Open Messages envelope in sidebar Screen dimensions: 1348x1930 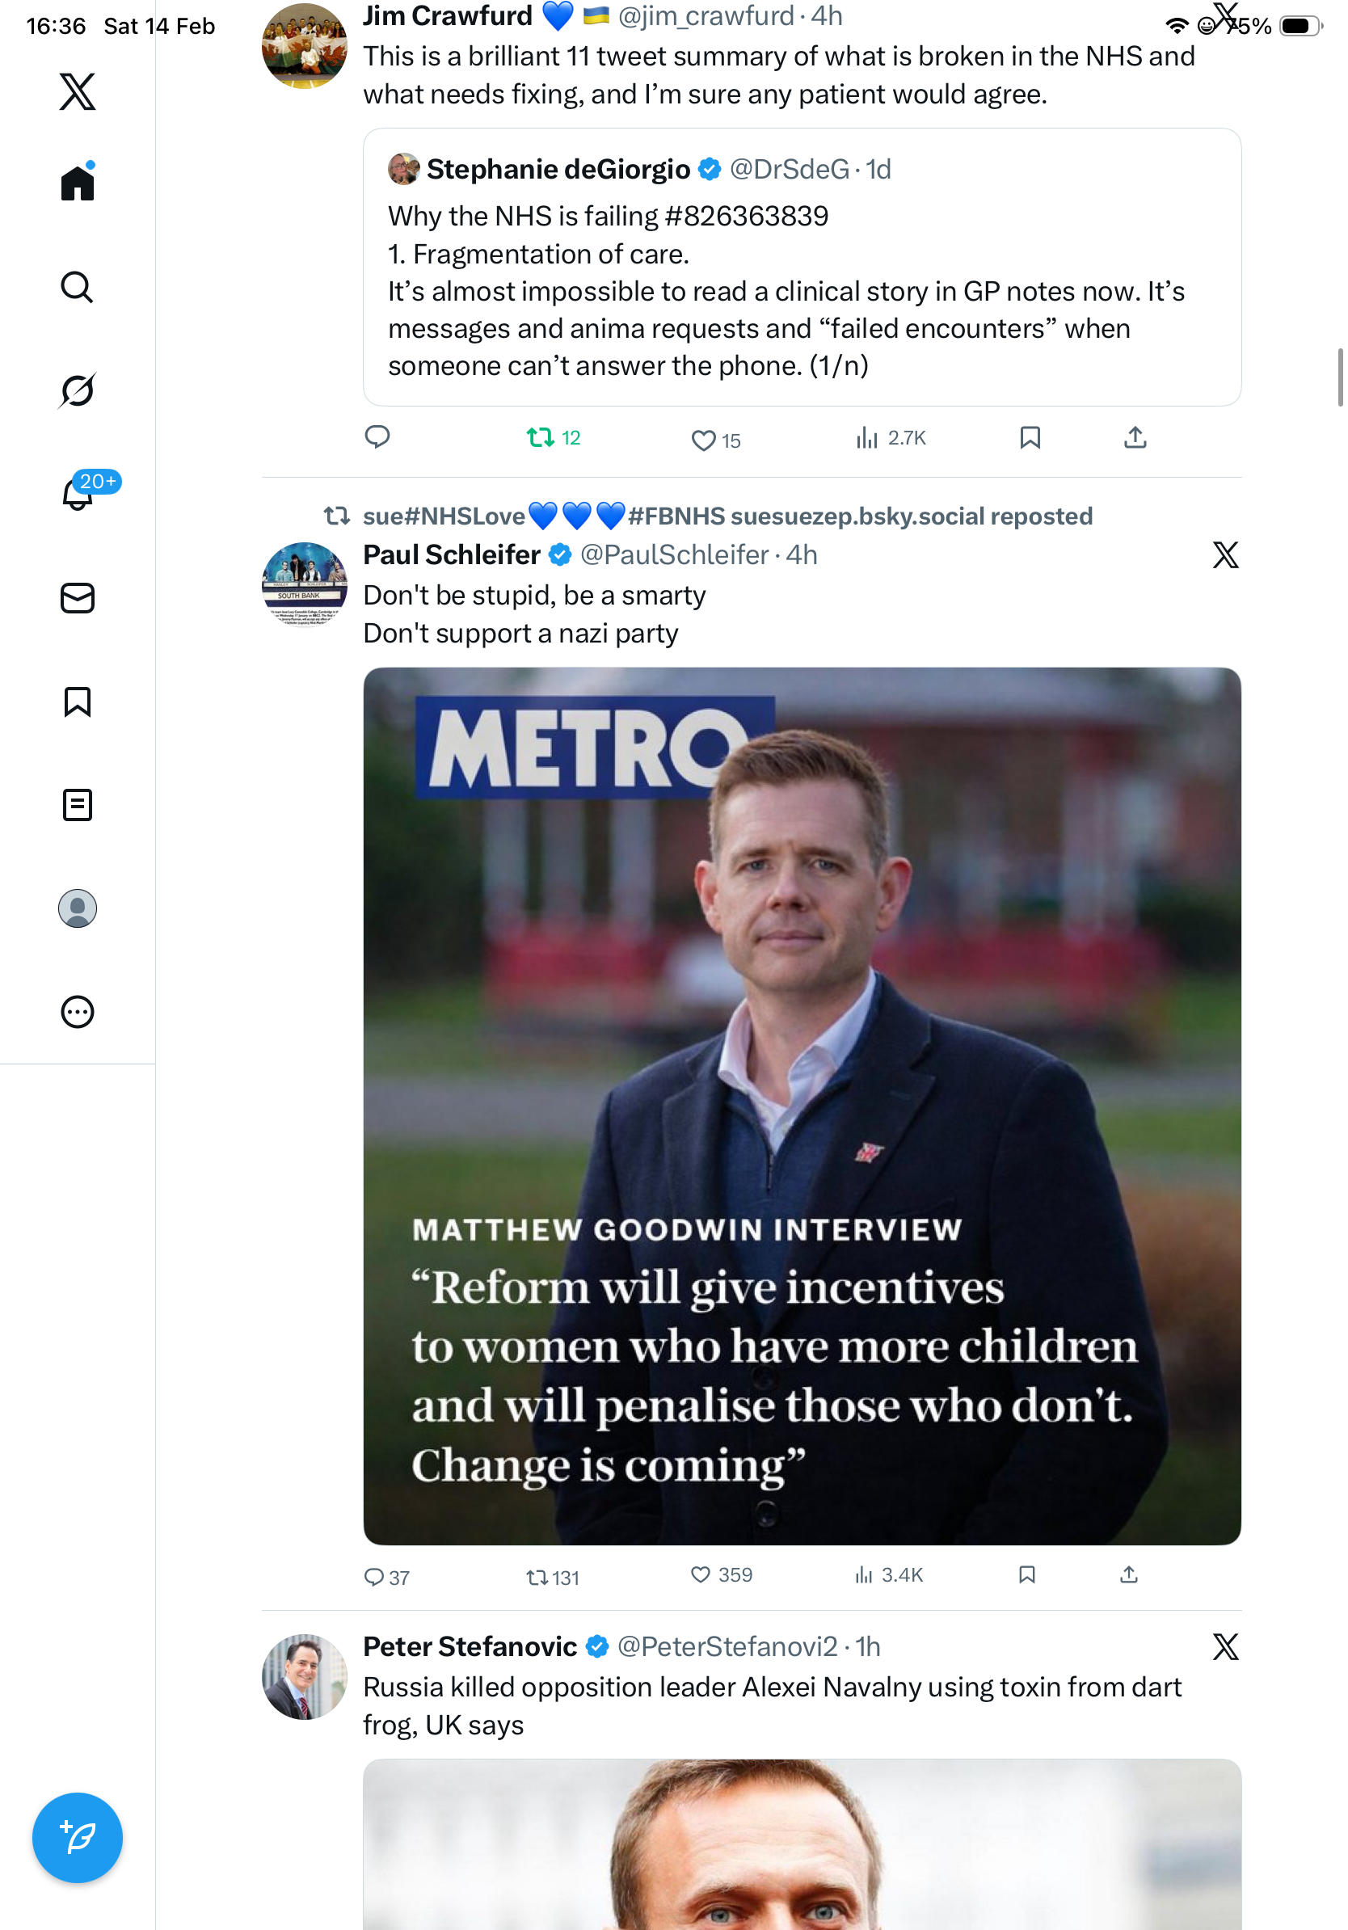coord(78,597)
